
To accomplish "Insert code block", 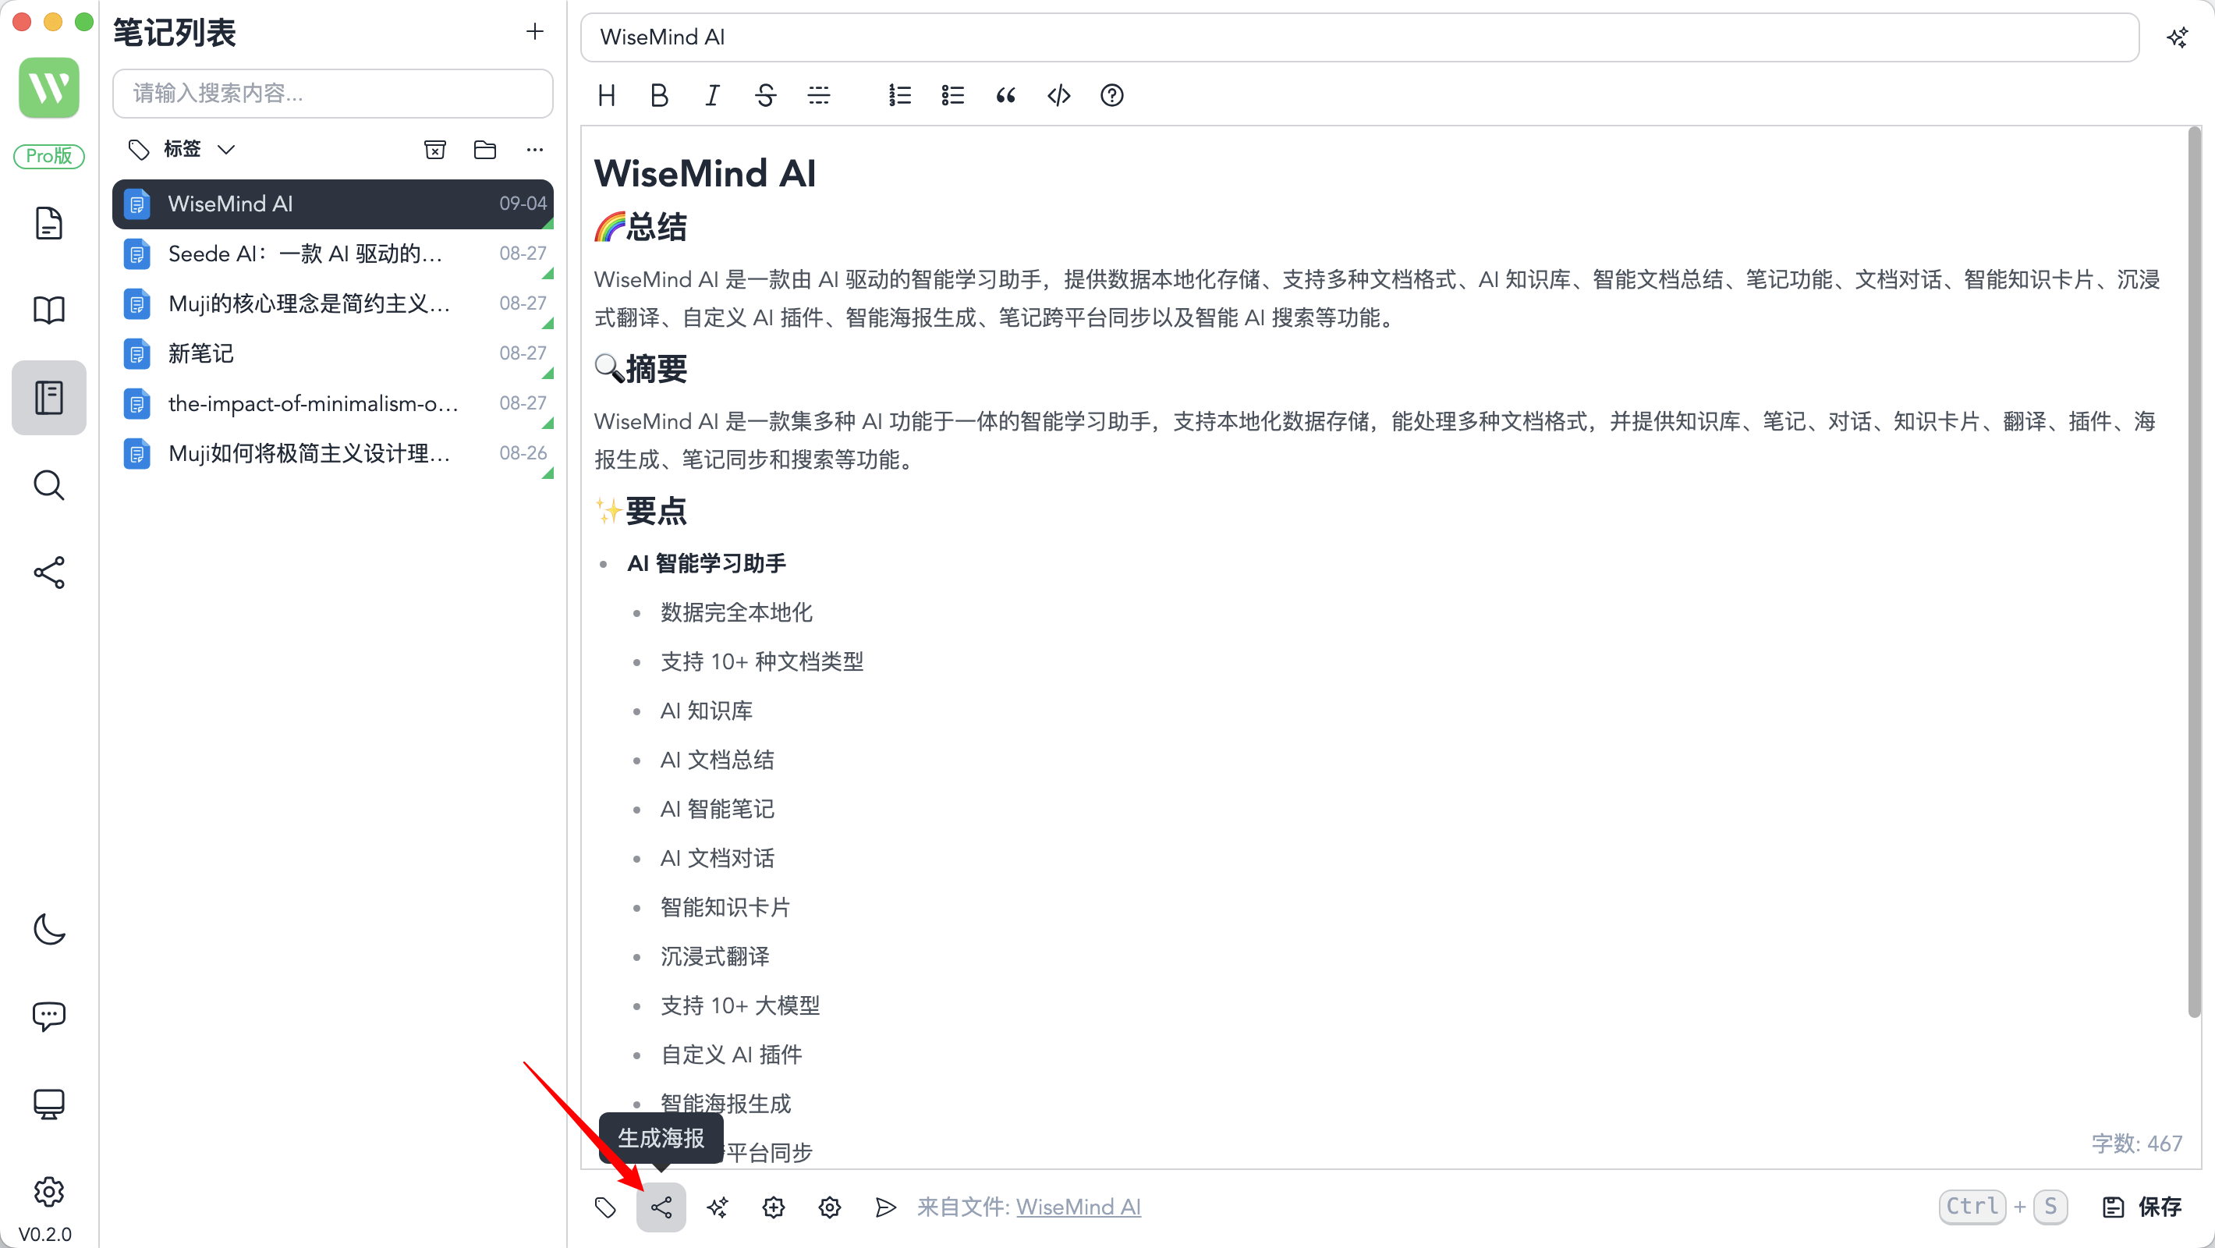I will click(x=1058, y=95).
